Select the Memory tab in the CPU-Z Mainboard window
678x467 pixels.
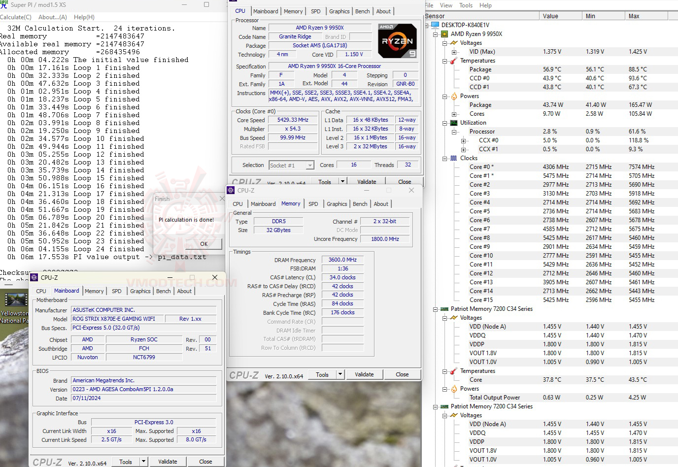[x=94, y=291]
